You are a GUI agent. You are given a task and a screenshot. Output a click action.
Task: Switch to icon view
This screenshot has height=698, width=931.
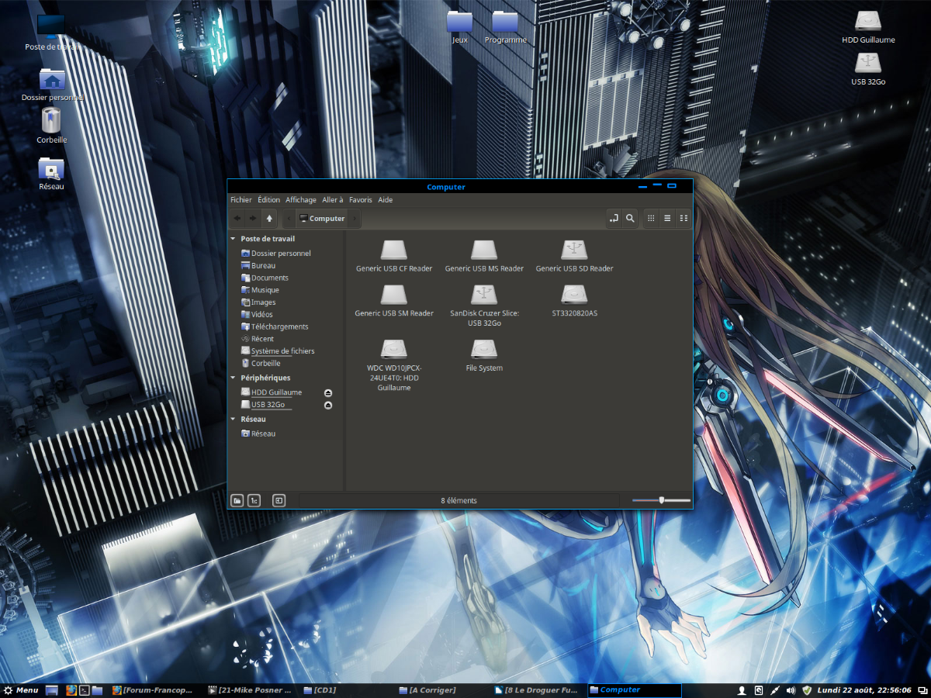pyautogui.click(x=651, y=219)
